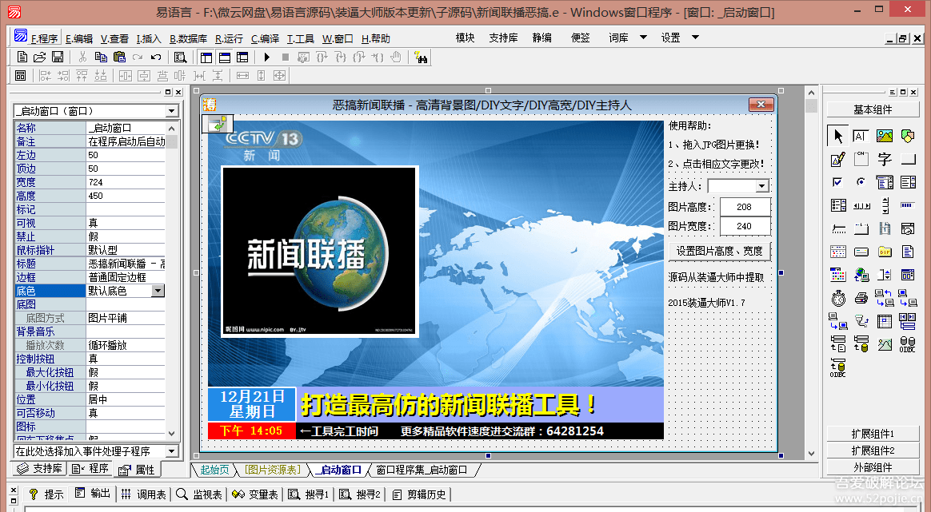
Task: Click the dropdown arrow next to 设置
Action: click(x=695, y=38)
